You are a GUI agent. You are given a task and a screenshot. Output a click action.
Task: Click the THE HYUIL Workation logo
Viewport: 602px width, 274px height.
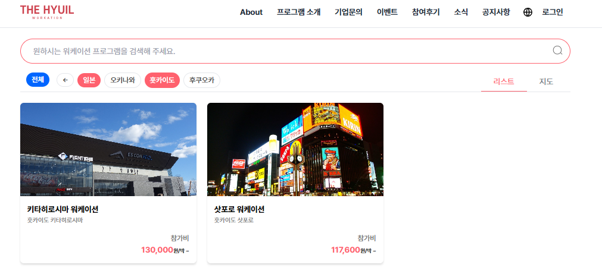coord(47,12)
